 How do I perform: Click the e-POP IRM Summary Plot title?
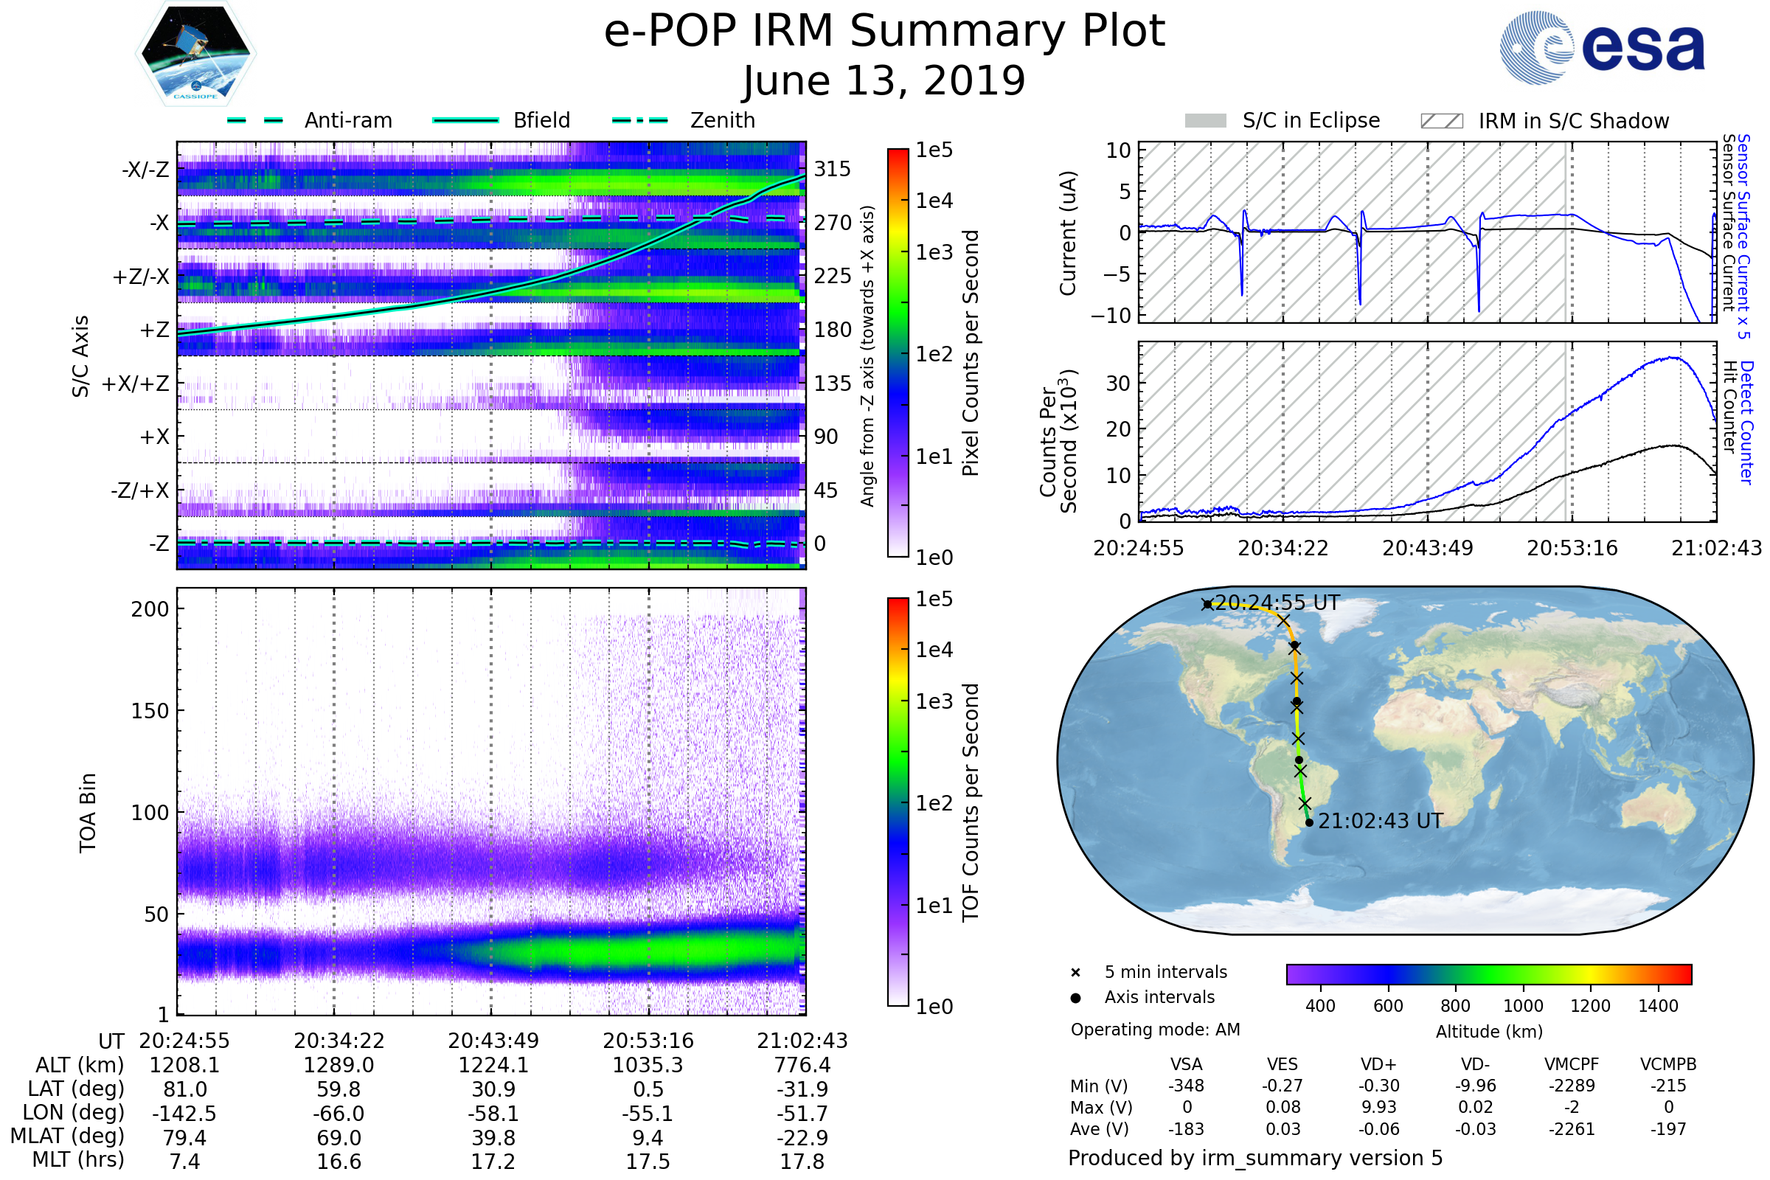[x=884, y=32]
